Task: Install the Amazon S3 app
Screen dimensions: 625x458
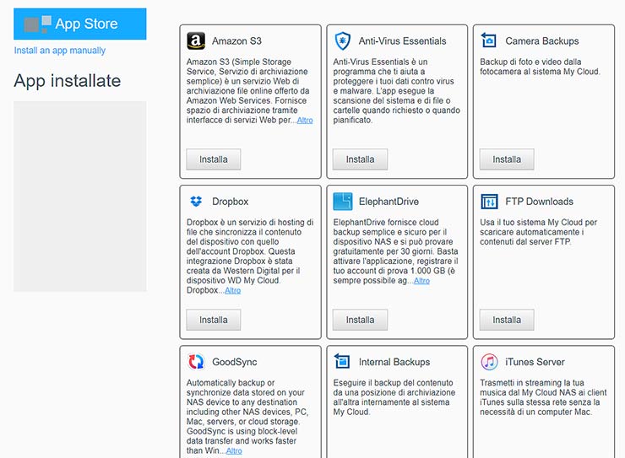Action: [214, 159]
